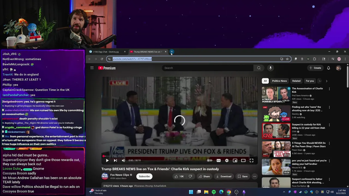Open a new Chrome tab
349x196 pixels.
coord(172,51)
